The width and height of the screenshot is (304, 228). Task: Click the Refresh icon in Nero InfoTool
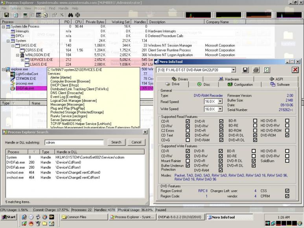pyautogui.click(x=267, y=70)
